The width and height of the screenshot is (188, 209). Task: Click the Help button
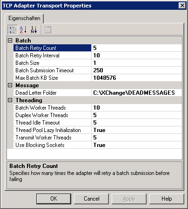coord(167,199)
